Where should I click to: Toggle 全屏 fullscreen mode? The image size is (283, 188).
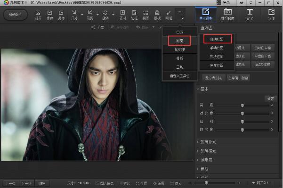tap(141, 183)
